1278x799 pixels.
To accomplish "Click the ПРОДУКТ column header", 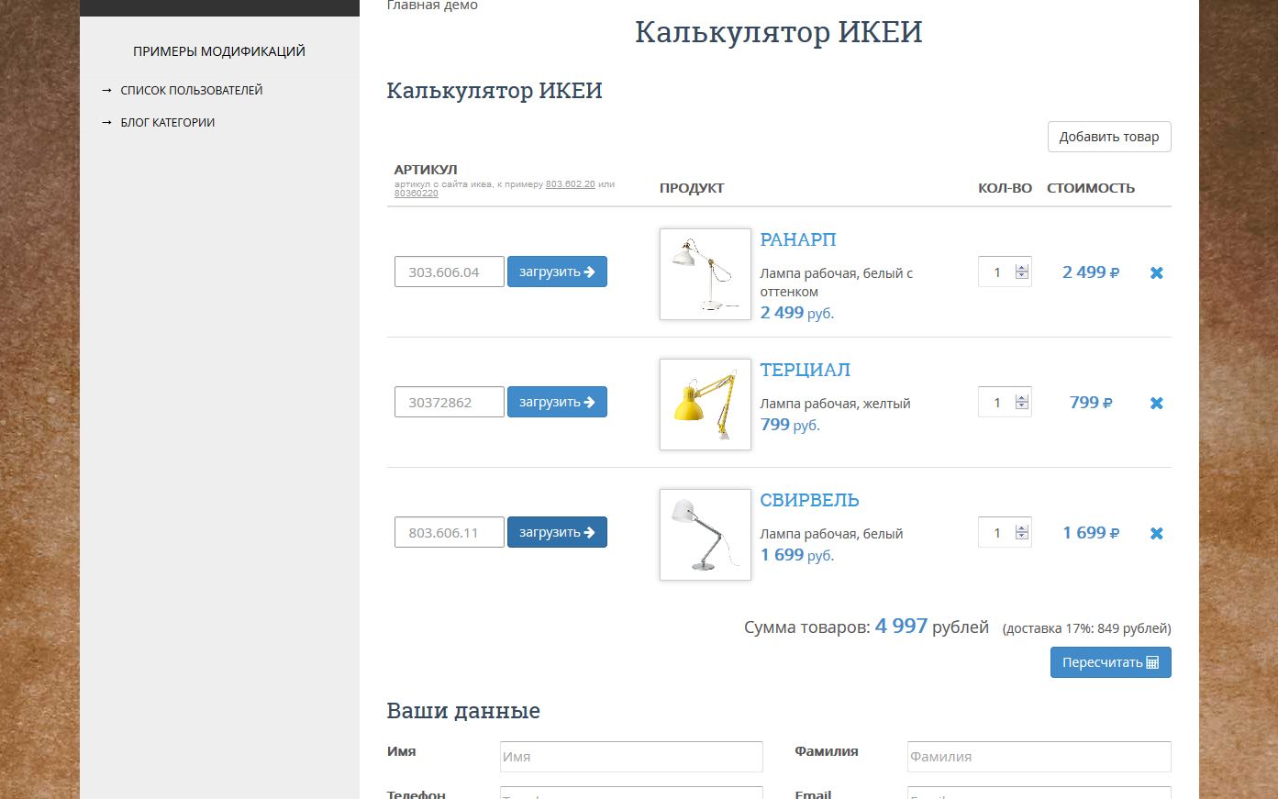I will point(692,188).
